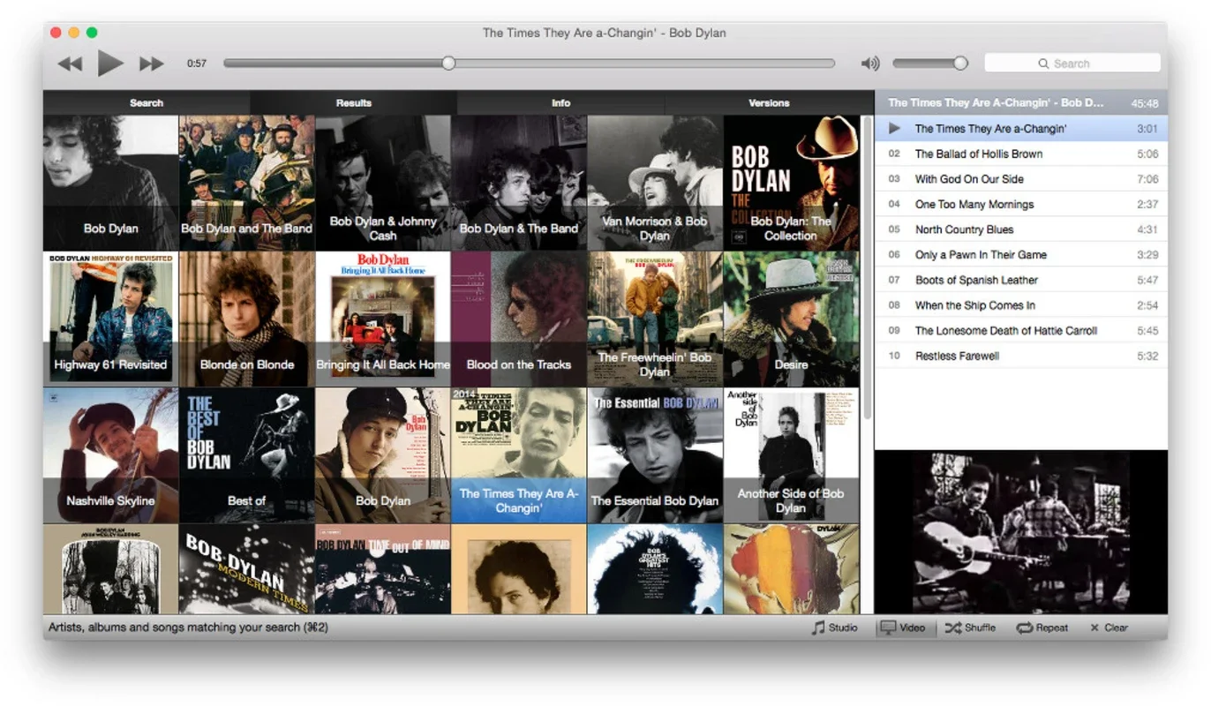Clear the playlist with the Clear button
This screenshot has width=1211, height=706.
coord(1109,627)
